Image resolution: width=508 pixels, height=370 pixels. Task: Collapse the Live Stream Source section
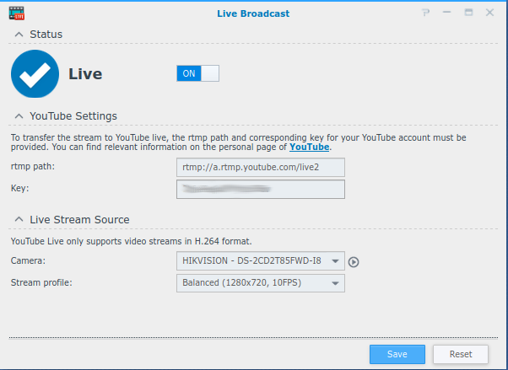(x=19, y=219)
